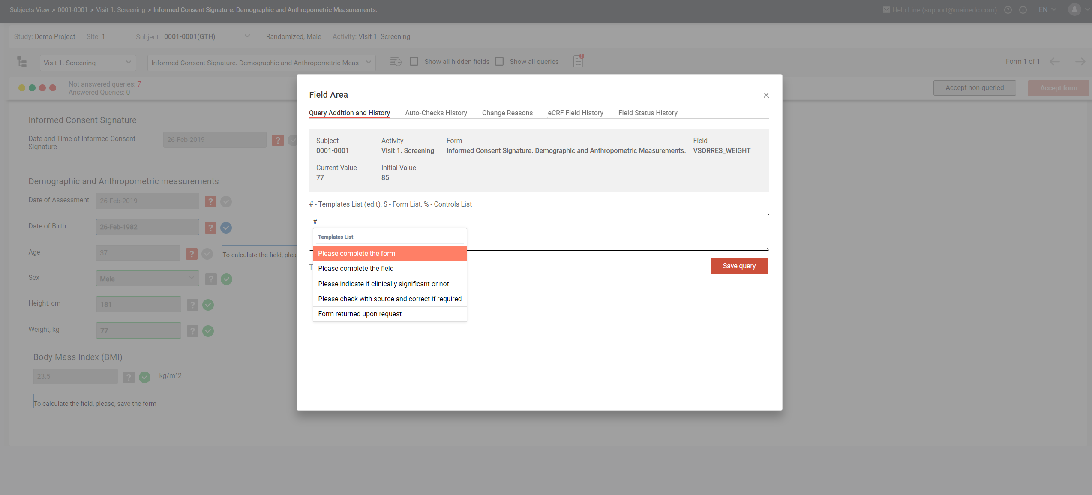Open the form notes clipboard icon
1092x495 pixels.
(578, 62)
